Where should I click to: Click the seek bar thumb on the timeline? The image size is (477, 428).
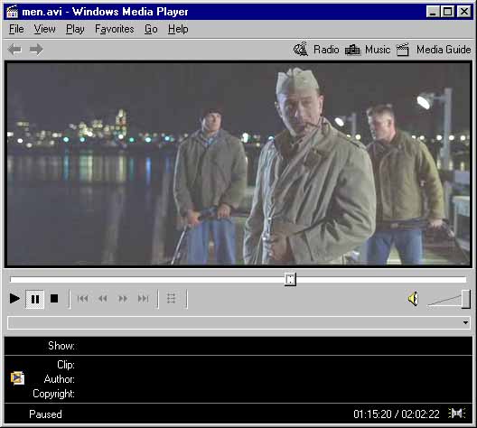tap(290, 279)
